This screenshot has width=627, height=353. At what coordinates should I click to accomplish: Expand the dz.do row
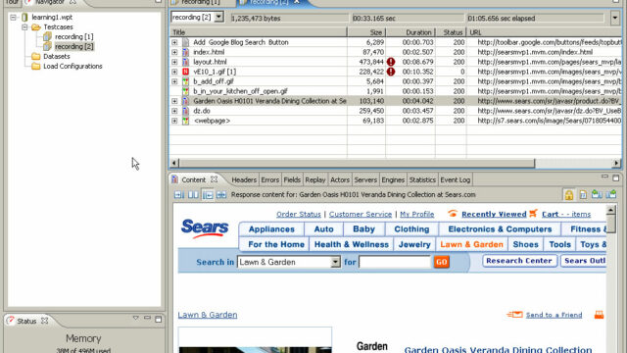click(174, 111)
